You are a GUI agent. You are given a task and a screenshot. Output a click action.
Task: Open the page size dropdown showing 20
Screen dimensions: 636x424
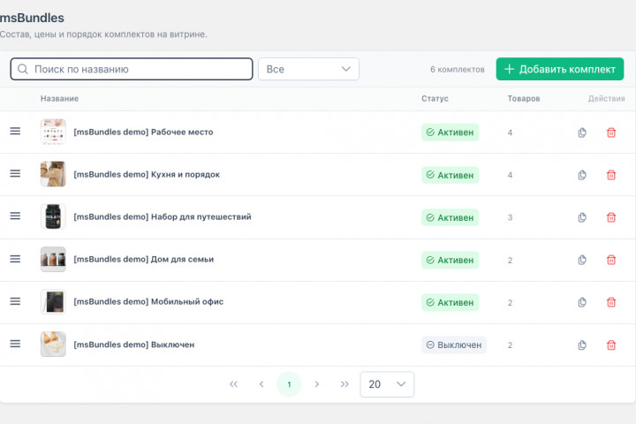387,384
